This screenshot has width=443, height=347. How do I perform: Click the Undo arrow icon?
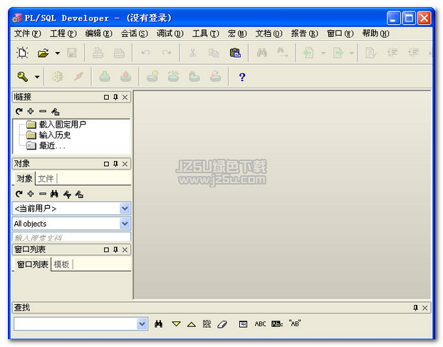pyautogui.click(x=145, y=53)
